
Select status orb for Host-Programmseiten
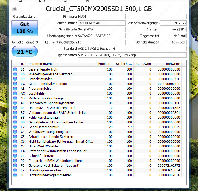pos(15,170)
